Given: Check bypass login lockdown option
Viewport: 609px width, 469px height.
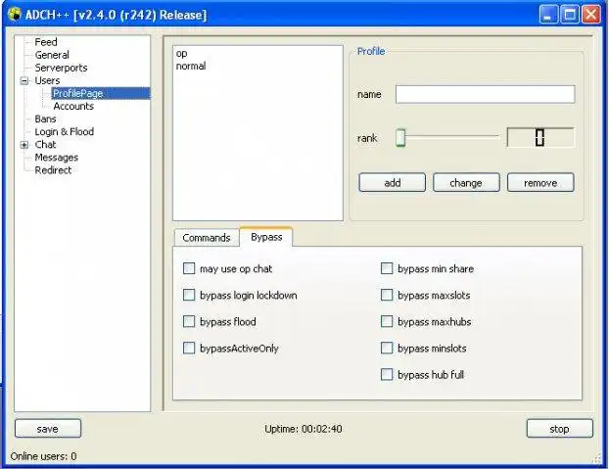Looking at the screenshot, I should [189, 295].
